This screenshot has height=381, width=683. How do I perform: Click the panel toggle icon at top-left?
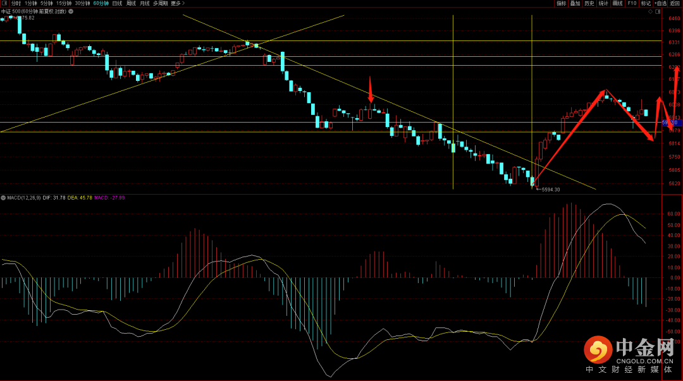[4, 3]
